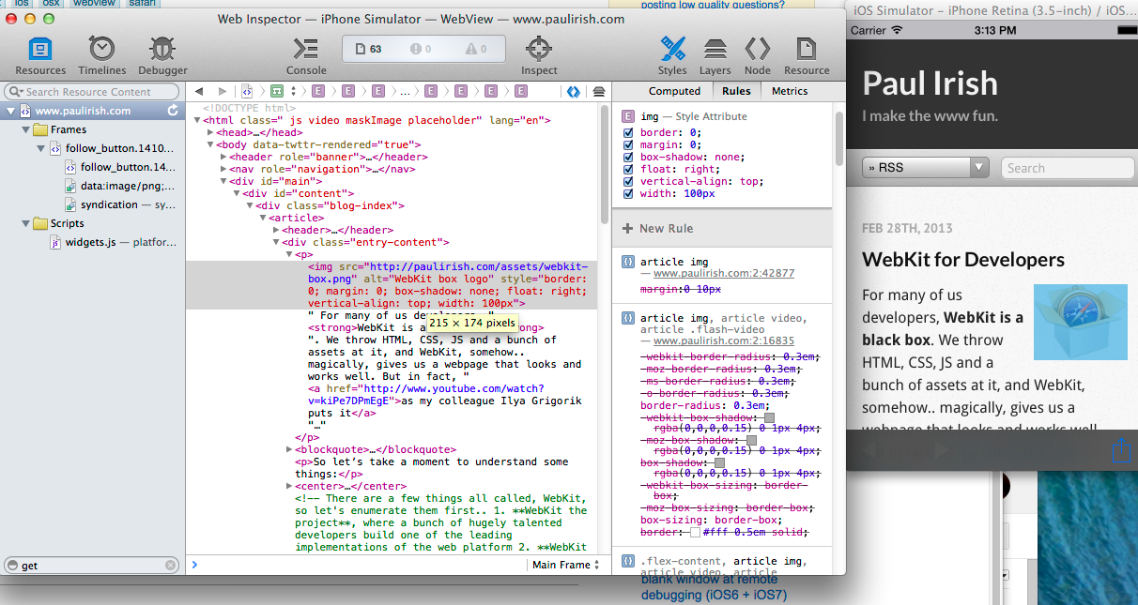This screenshot has width=1138, height=605.
Task: Toggle the float: right property checkbox
Action: (x=629, y=170)
